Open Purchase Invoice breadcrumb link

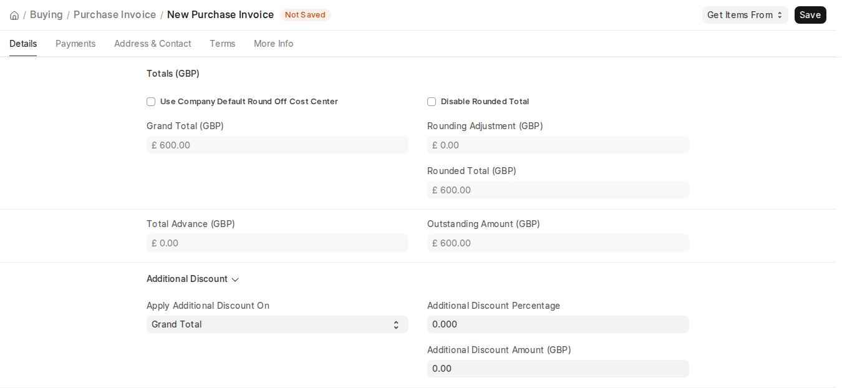coord(115,14)
